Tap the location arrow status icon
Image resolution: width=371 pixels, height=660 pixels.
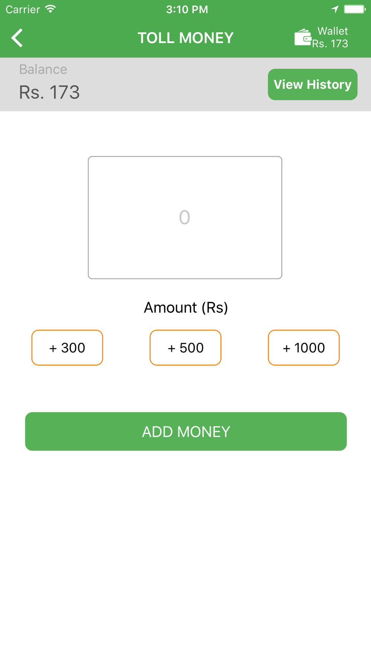coord(335,9)
